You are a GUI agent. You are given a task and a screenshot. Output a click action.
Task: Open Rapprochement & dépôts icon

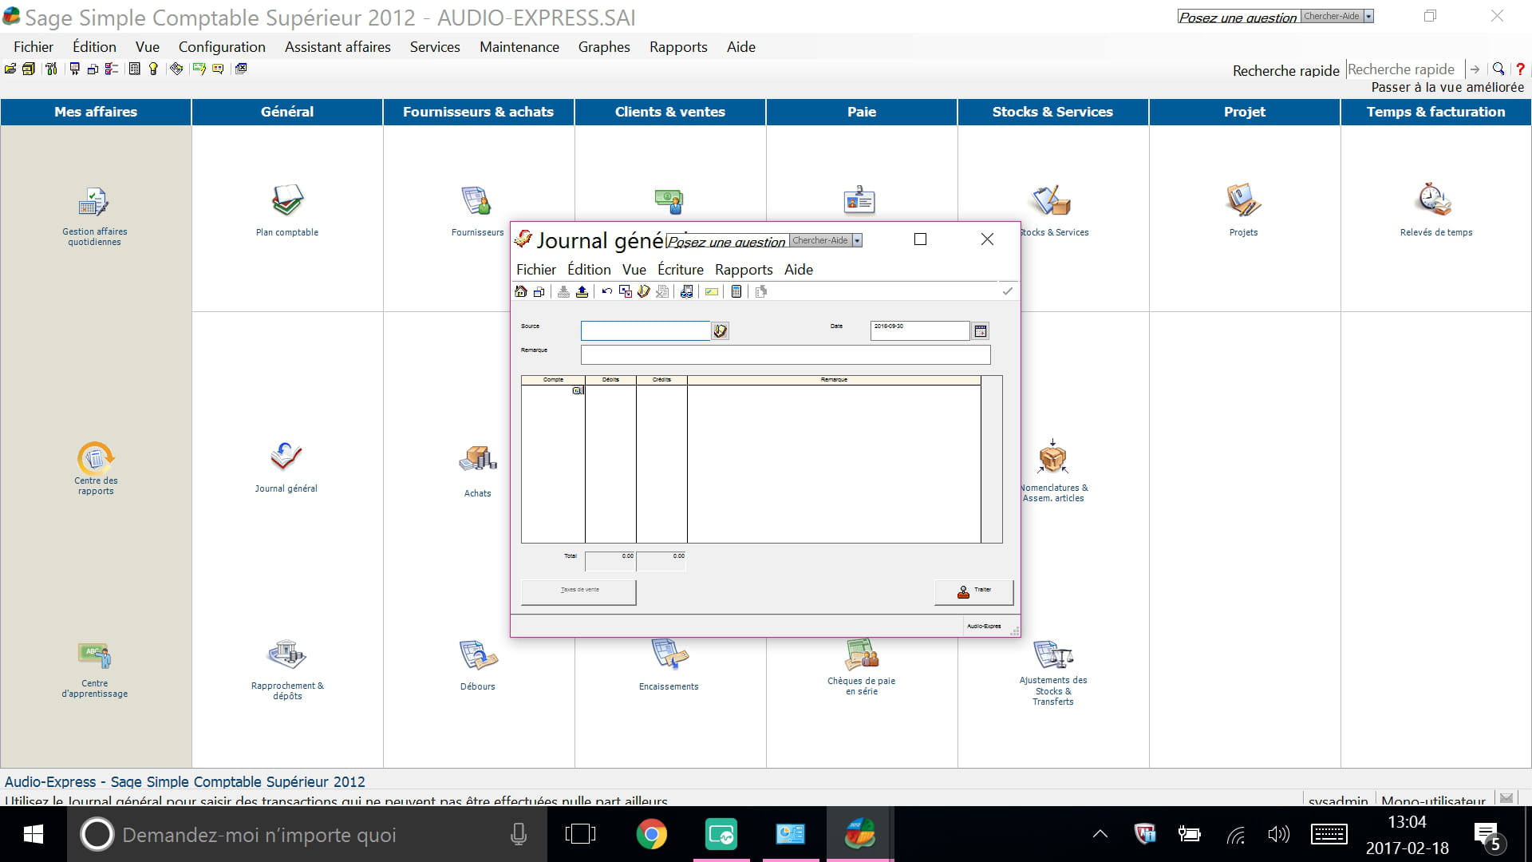286,655
